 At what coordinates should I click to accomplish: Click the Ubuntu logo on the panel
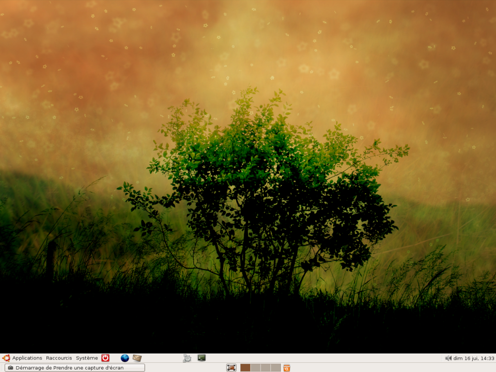[6, 358]
